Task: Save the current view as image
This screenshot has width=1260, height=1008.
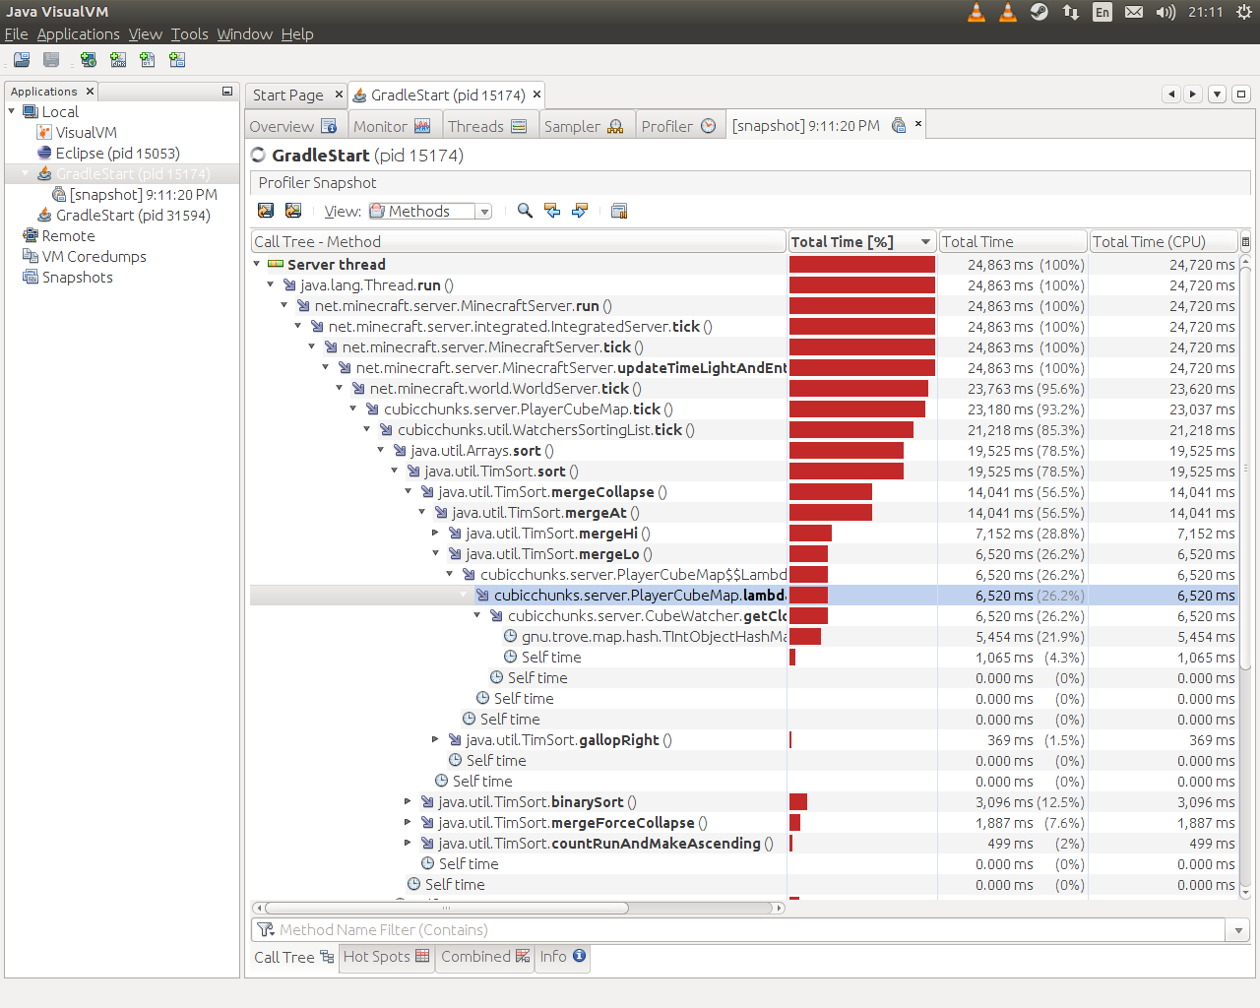Action: click(x=293, y=211)
